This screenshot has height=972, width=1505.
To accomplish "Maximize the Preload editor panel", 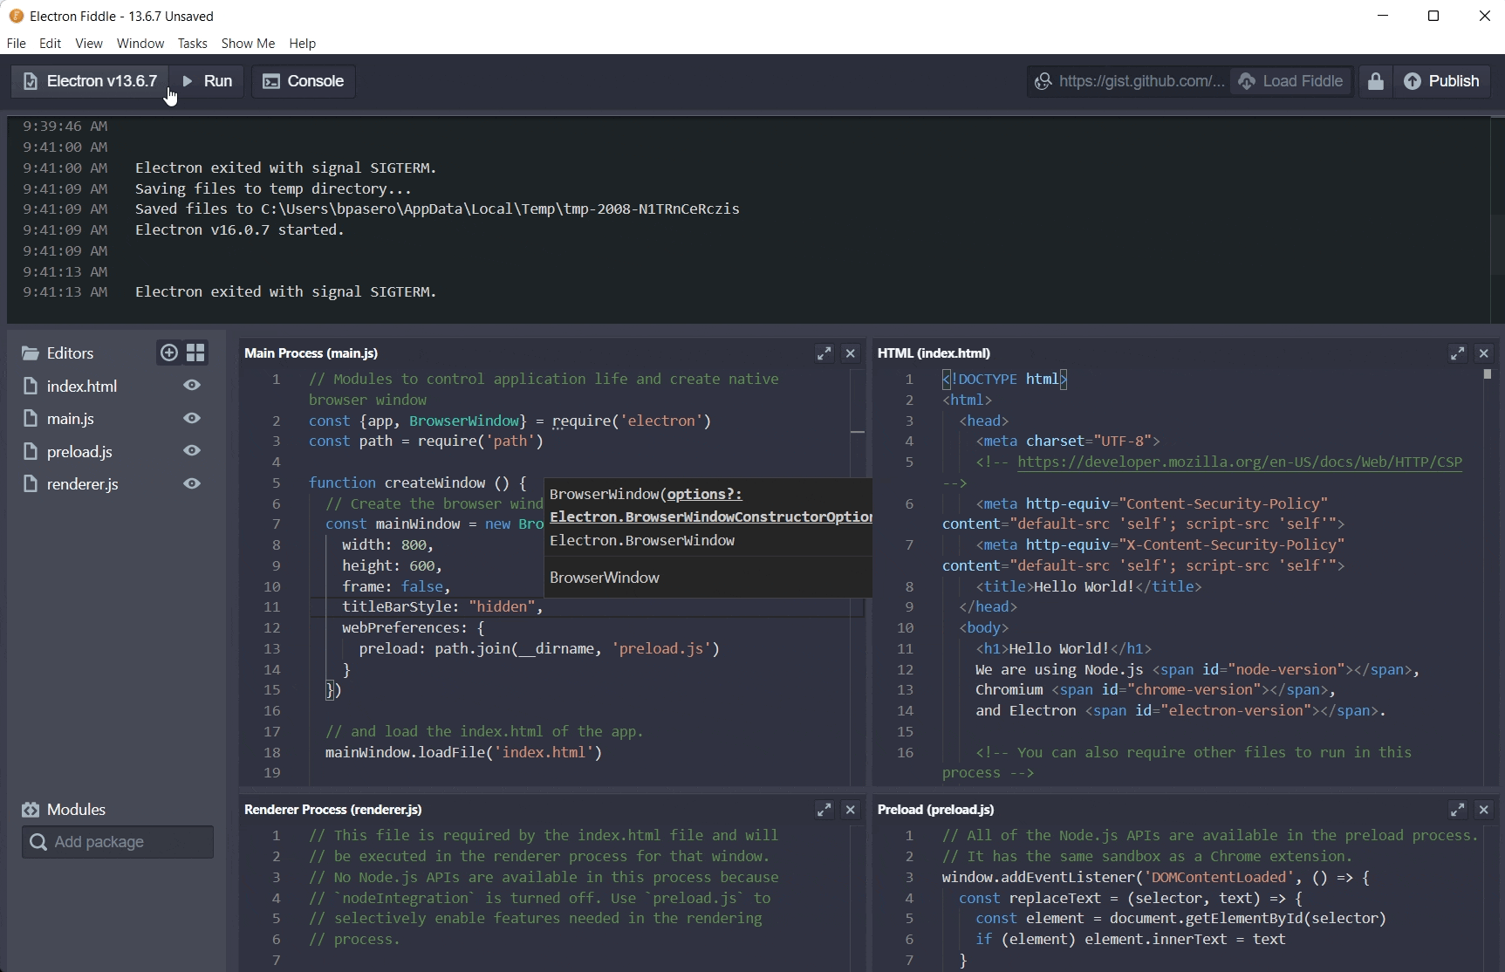I will (x=1458, y=810).
